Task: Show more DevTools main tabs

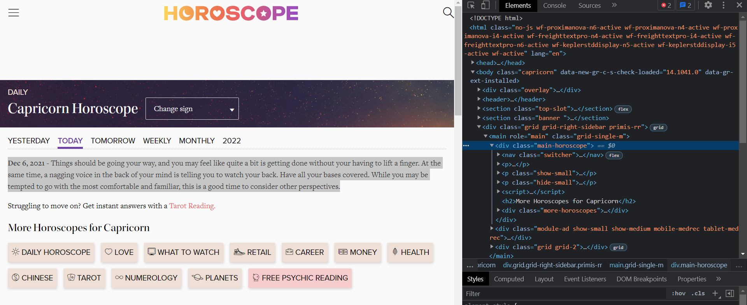Action: 614,5
